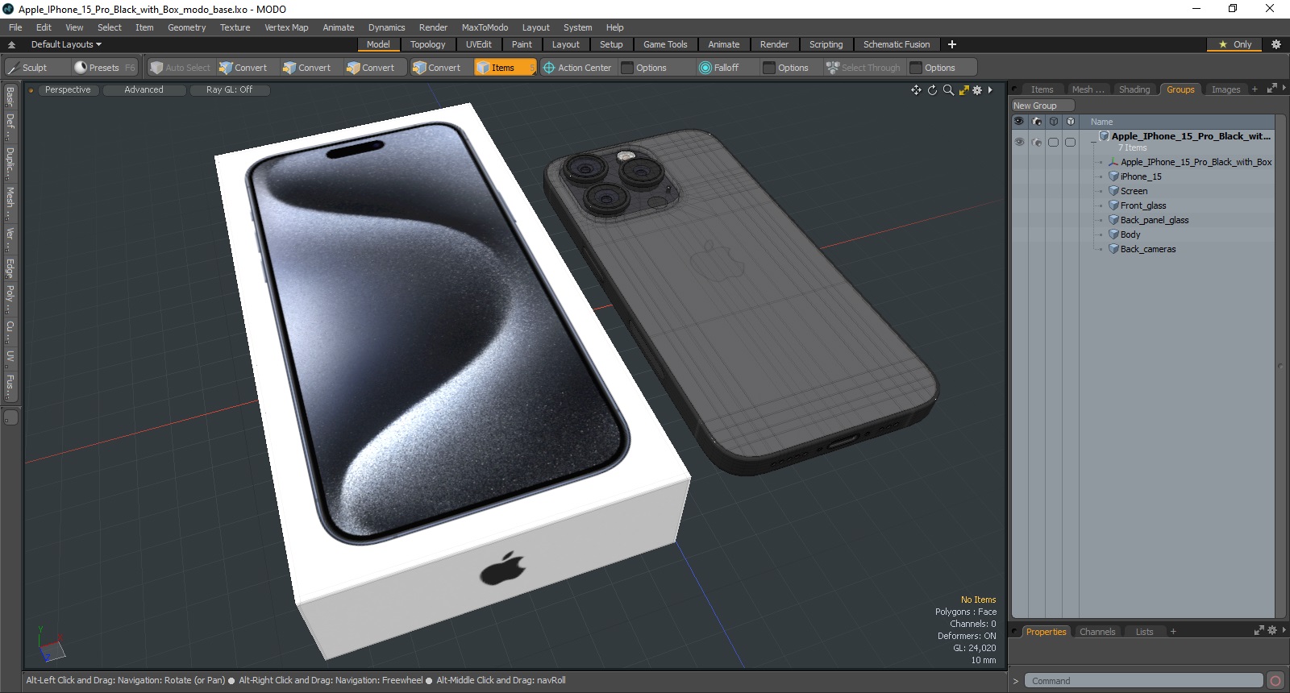Toggle second checkbox in Apple_IPhone group row
The image size is (1290, 693).
coord(1070,142)
